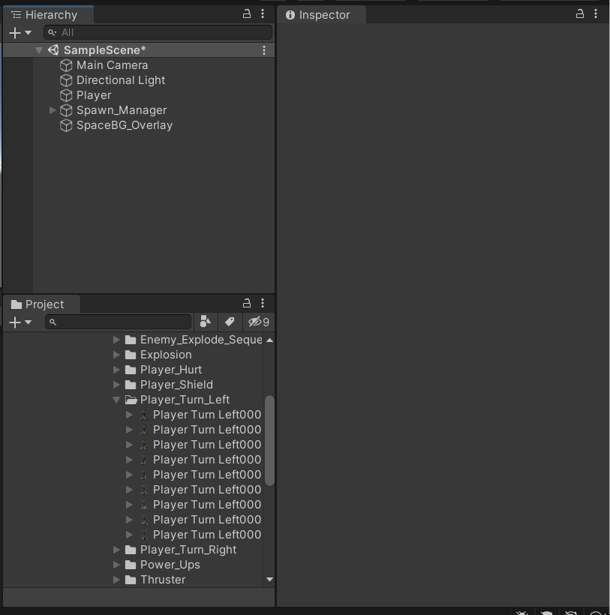Lock the Hierarchy panel
This screenshot has height=615, width=610.
click(247, 14)
